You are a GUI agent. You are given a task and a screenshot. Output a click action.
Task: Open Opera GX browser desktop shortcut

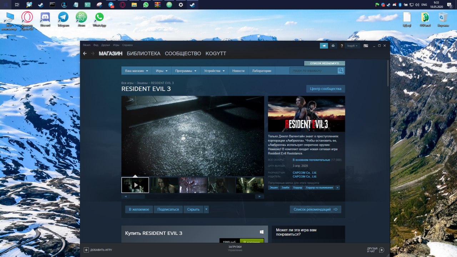(x=27, y=21)
